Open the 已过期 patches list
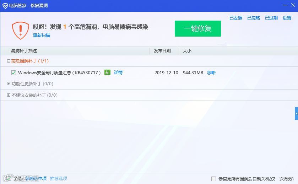298x184 pixels. [271, 18]
